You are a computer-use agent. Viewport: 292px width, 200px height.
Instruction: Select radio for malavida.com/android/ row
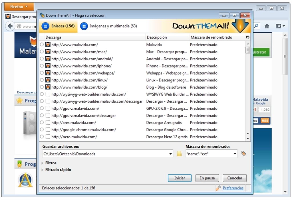[x=42, y=59]
